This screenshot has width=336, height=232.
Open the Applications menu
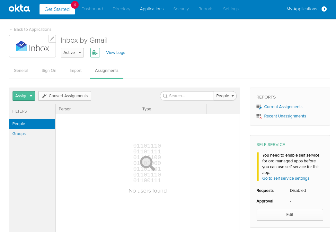point(152,9)
